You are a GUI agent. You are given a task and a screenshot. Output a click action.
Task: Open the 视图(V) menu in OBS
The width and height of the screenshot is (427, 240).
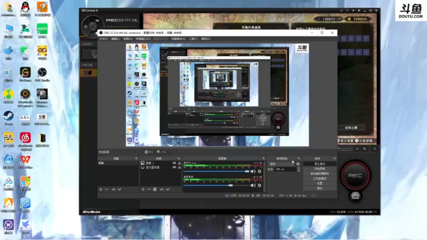[x=128, y=39]
